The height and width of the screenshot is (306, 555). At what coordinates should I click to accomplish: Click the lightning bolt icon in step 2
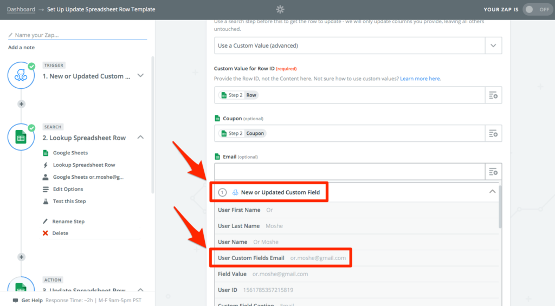[x=46, y=165]
